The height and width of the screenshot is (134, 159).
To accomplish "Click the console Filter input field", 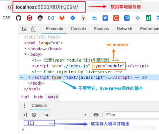I will (x=132, y=115).
